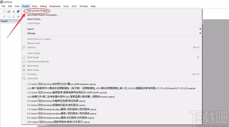Click the Build icon in the build toolbar
The width and height of the screenshot is (229, 127).
pyautogui.click(x=9, y=16)
